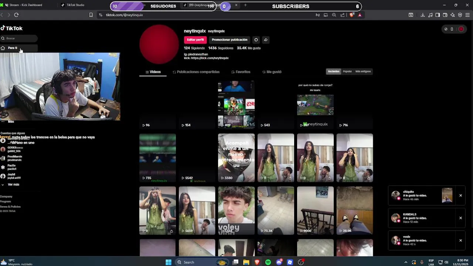Open the browser hamburger menu
Image resolution: width=473 pixels, height=266 pixels.
467,15
